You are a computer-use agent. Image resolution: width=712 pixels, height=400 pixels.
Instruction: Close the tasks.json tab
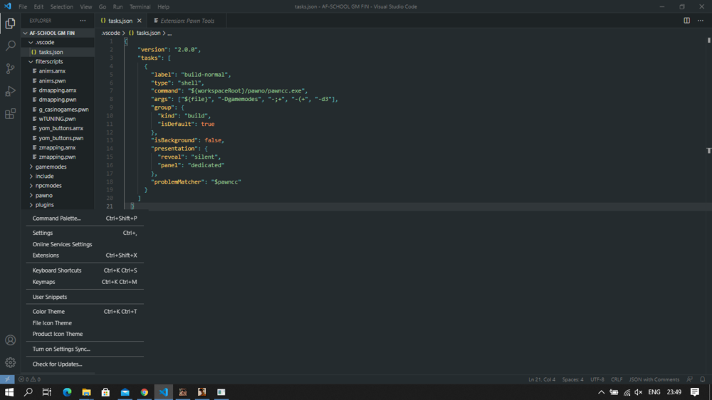[x=140, y=21]
